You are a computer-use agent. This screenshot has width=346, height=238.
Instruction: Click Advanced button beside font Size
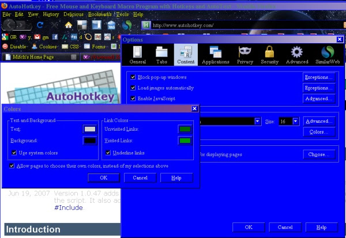(x=319, y=121)
